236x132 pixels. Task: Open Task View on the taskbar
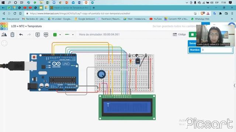click(x=22, y=3)
